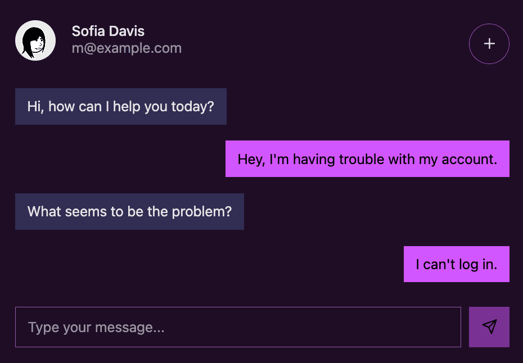The width and height of the screenshot is (523, 363).
Task: Hit the send arrow beside the input
Action: pos(489,327)
